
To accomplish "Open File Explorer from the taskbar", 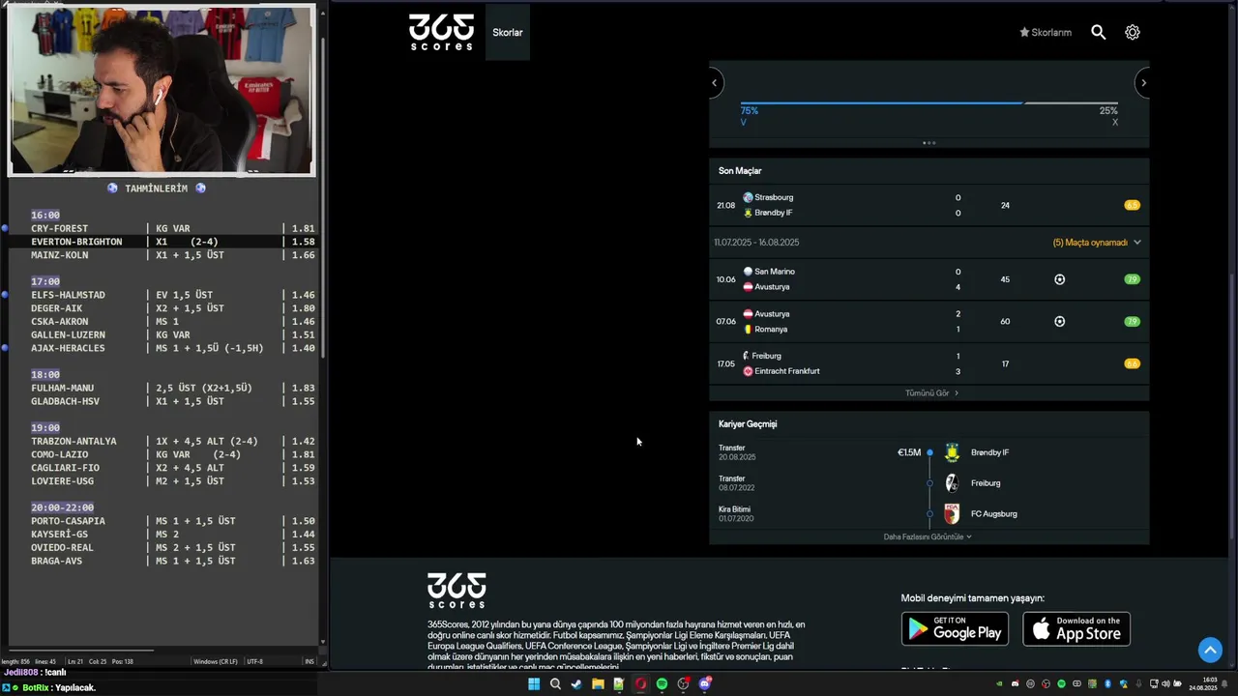I will click(x=598, y=683).
